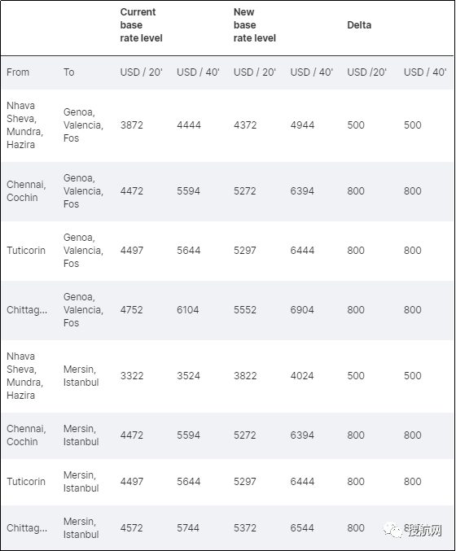
Task: Select the first Tuticorin origin cell
Action: (26, 251)
